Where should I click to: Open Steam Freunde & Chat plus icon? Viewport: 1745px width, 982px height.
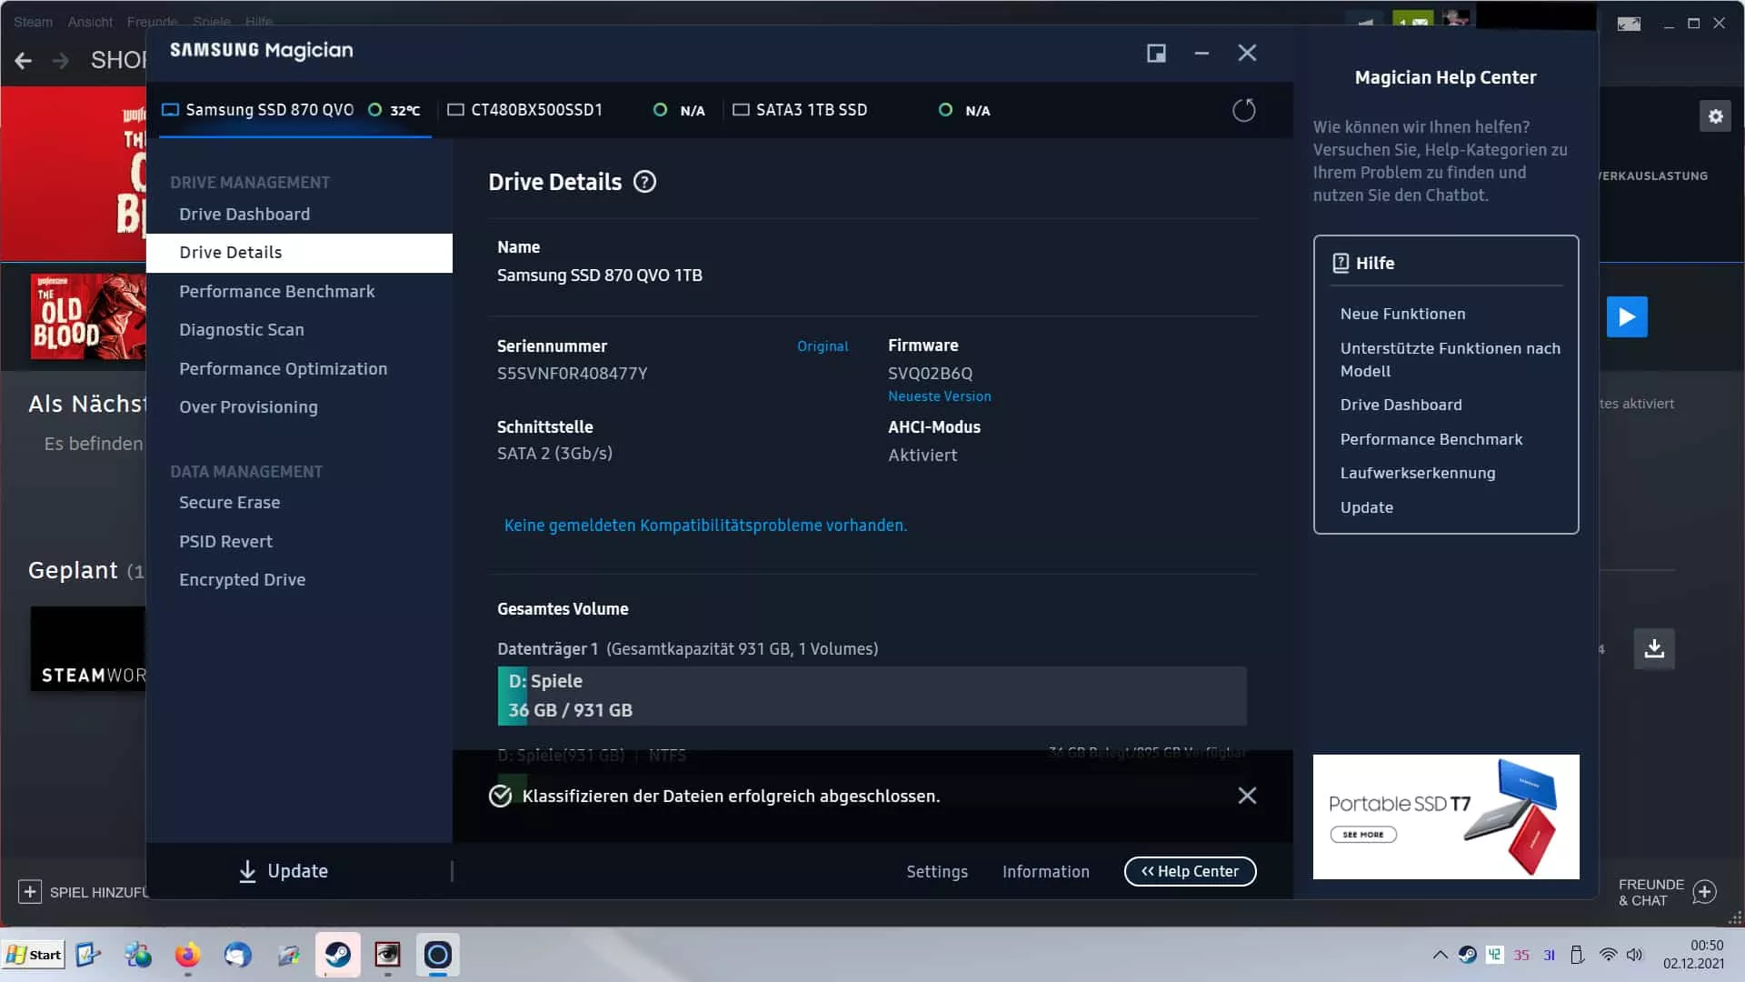coord(1704,892)
